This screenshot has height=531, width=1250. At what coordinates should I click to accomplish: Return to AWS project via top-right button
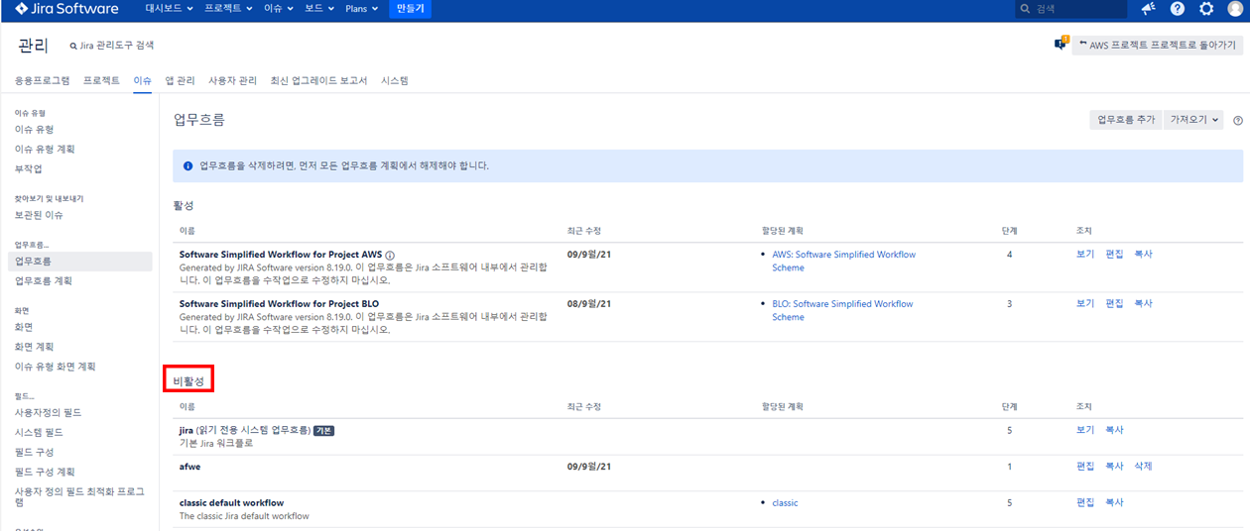[x=1157, y=45]
